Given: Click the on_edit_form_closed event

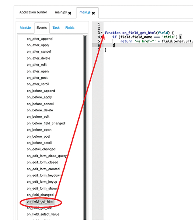Looking at the screenshot, I should click(x=42, y=162).
